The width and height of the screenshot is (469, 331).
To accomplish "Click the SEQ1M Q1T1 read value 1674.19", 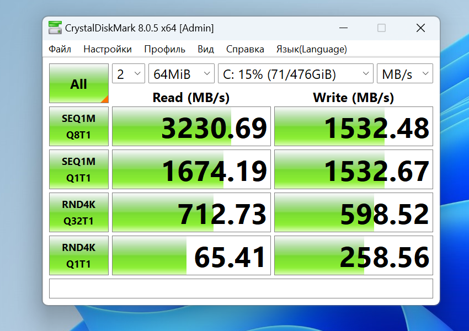I will [x=191, y=169].
